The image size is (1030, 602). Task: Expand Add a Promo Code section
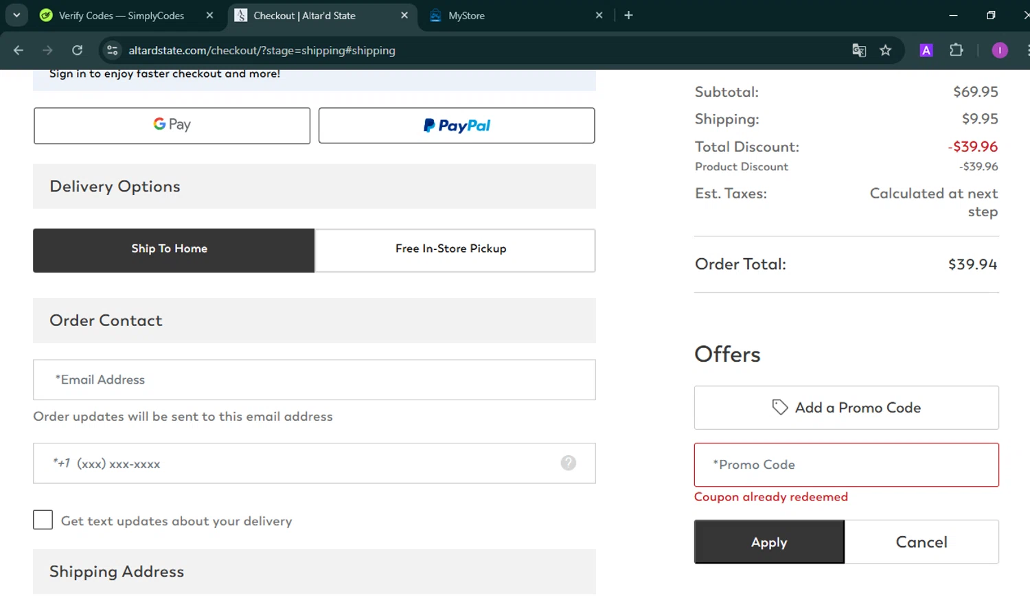click(x=846, y=408)
